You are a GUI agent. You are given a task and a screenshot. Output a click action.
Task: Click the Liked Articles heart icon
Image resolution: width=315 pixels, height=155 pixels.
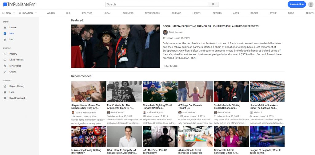[x=5, y=60]
